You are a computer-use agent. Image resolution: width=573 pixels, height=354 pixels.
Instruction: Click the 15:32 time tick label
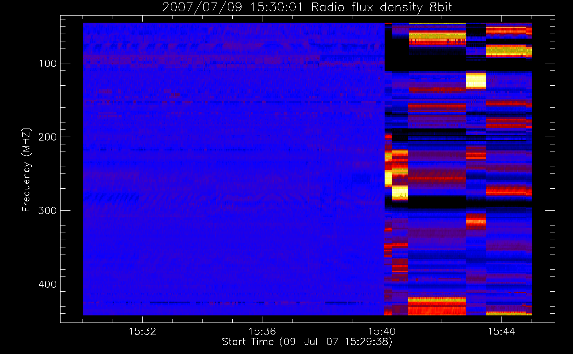coord(142,332)
